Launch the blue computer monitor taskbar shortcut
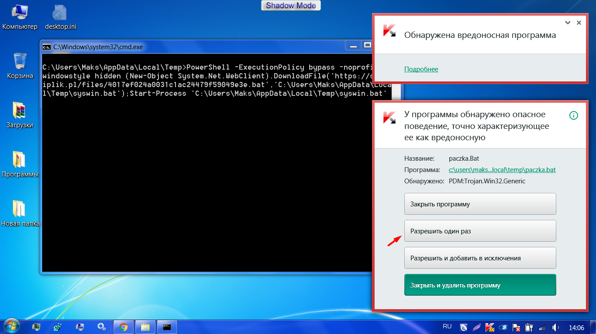The image size is (596, 334). pyautogui.click(x=79, y=327)
